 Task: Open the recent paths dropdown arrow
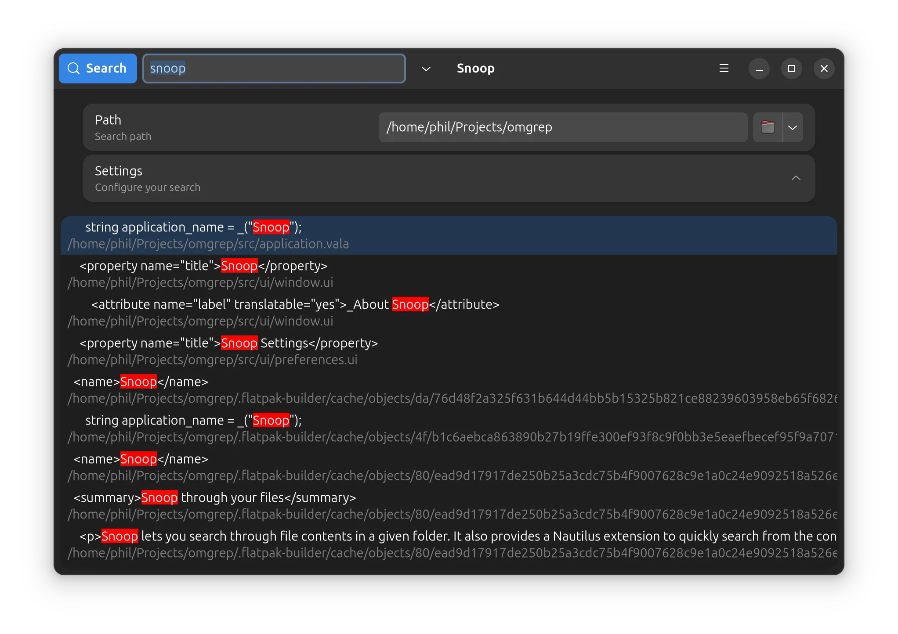(793, 127)
